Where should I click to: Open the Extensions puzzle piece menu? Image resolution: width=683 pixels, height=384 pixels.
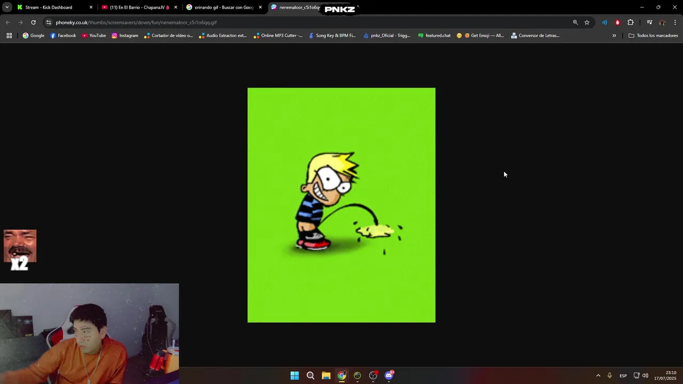tap(631, 22)
